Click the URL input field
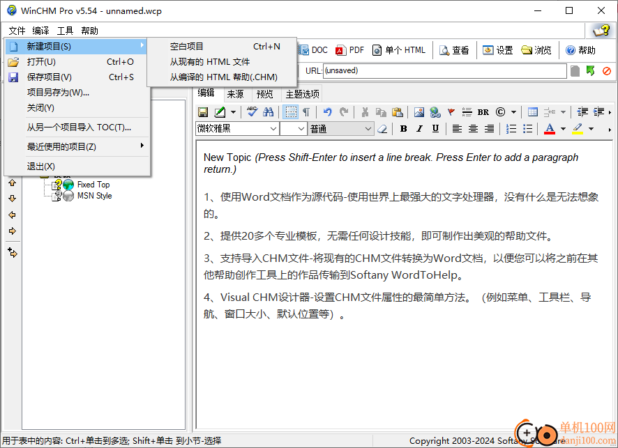618x448 pixels. 444,71
